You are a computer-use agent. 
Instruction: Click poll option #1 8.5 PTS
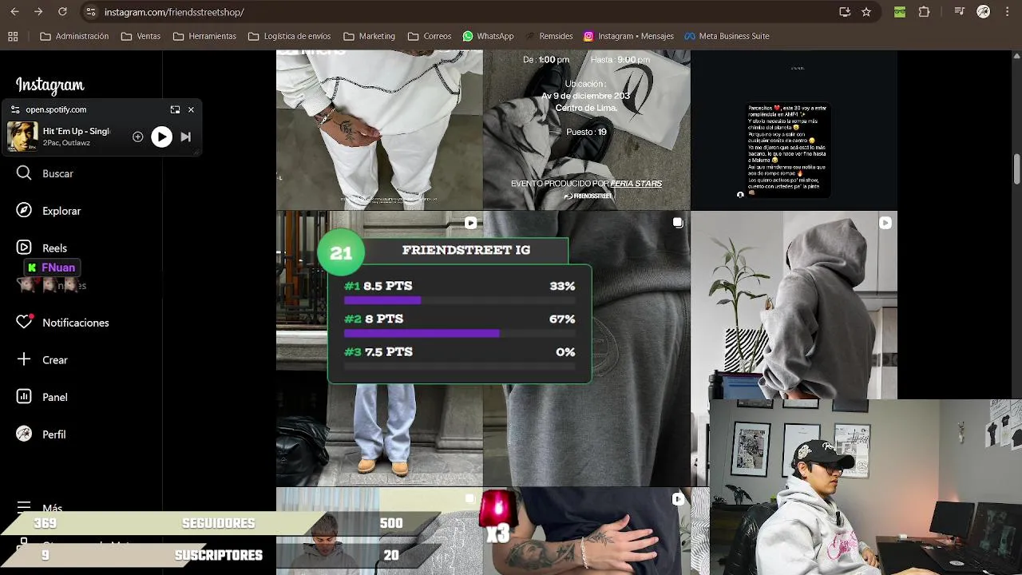pyautogui.click(x=459, y=291)
